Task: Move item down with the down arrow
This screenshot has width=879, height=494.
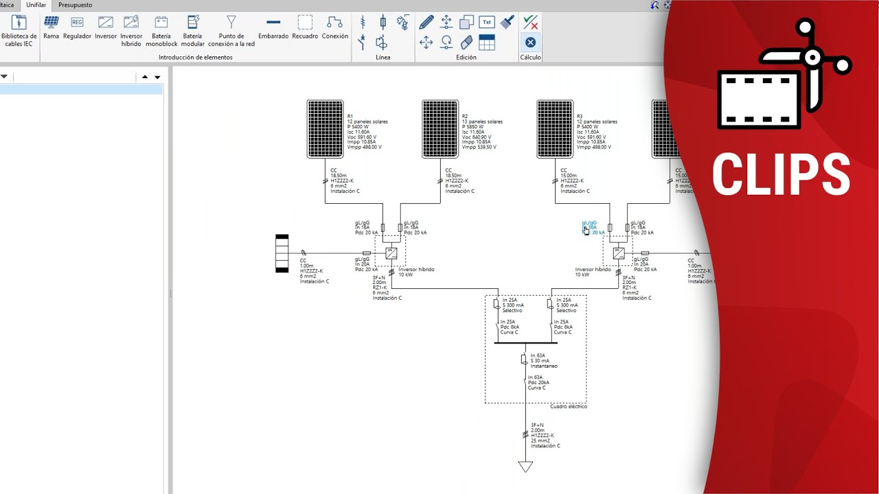Action: [x=157, y=77]
